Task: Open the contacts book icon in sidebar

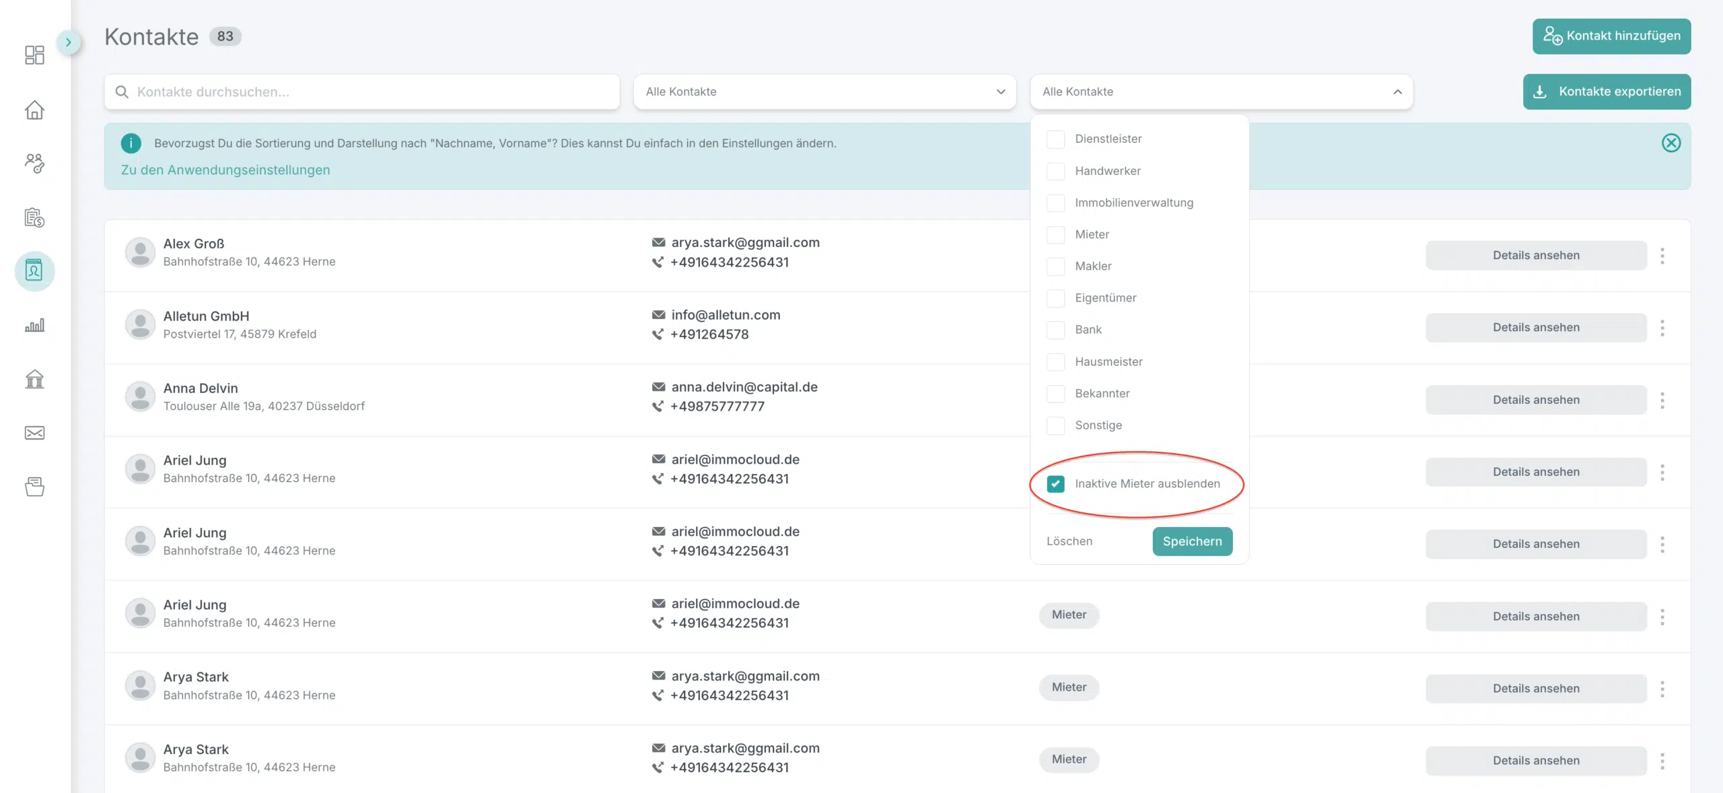Action: (x=34, y=271)
